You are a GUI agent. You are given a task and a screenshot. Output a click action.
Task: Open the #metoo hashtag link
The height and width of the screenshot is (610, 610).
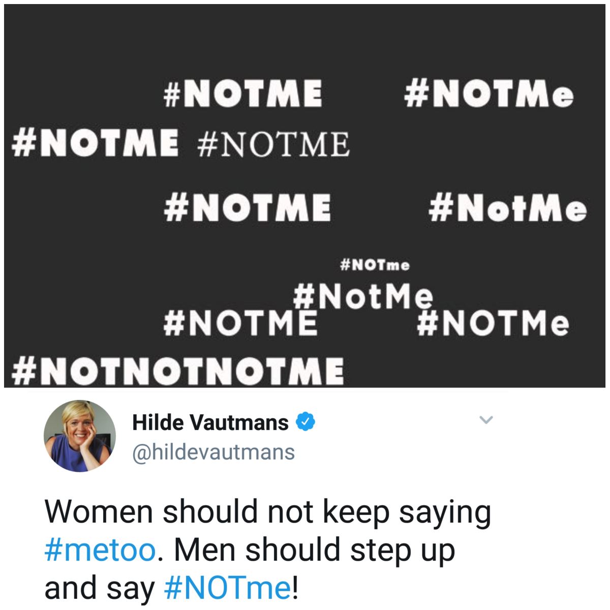[100, 550]
